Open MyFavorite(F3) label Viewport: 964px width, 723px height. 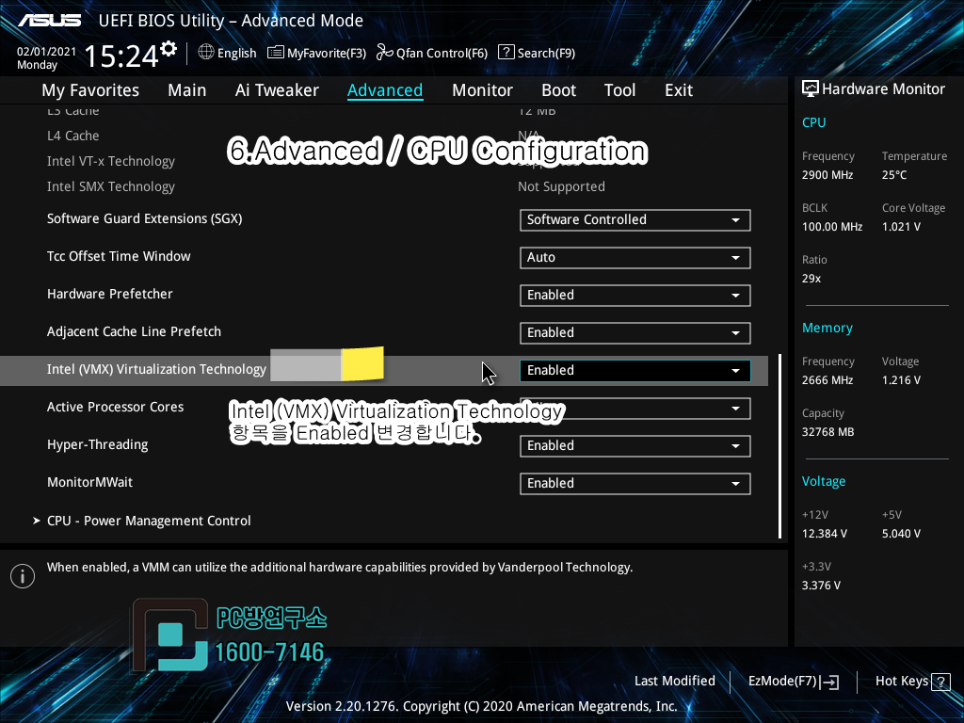pos(327,53)
